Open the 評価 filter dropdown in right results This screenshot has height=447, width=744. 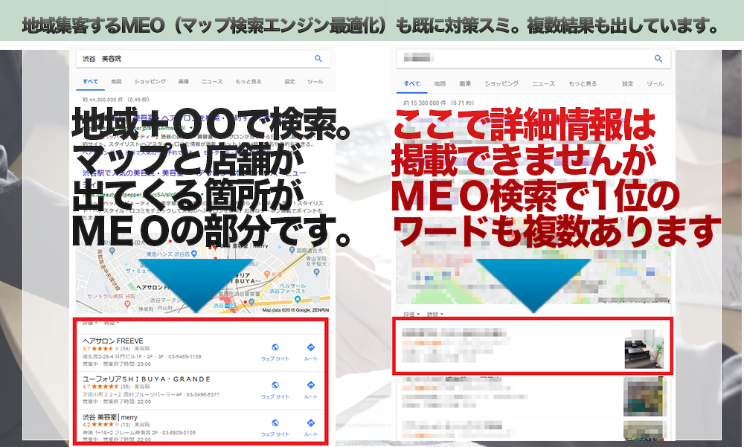(407, 314)
